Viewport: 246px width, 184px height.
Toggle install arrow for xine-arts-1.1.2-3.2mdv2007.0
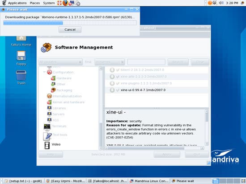coord(112,77)
